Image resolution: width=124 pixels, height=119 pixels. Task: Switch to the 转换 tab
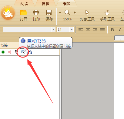45,4
